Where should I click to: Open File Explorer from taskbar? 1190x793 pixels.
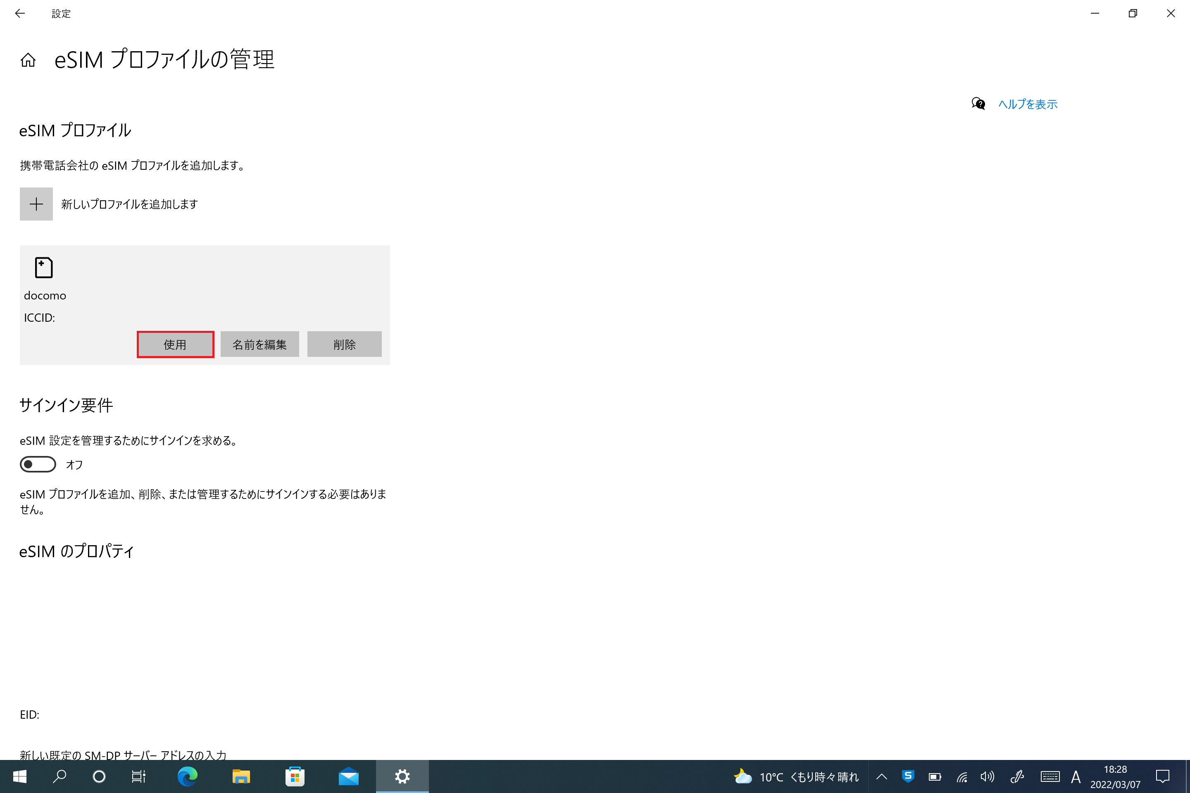click(241, 776)
